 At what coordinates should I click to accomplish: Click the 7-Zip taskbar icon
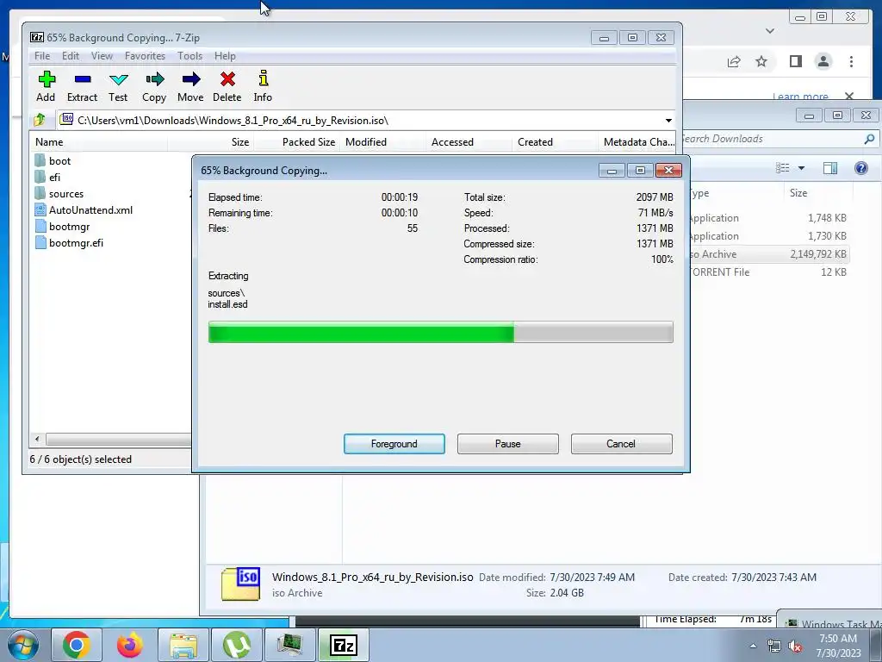[x=343, y=645]
